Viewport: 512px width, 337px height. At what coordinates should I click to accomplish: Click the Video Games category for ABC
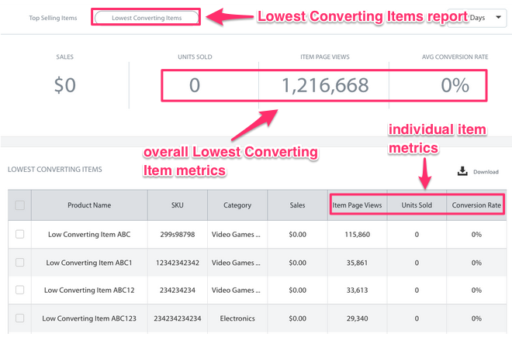coord(236,235)
